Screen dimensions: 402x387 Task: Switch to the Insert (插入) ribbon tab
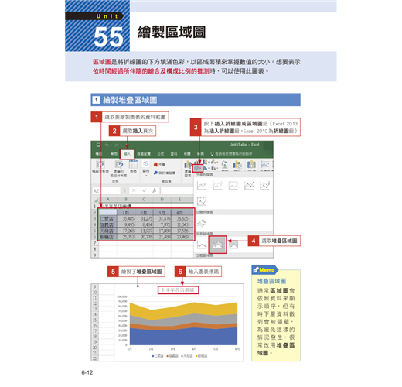tap(127, 154)
